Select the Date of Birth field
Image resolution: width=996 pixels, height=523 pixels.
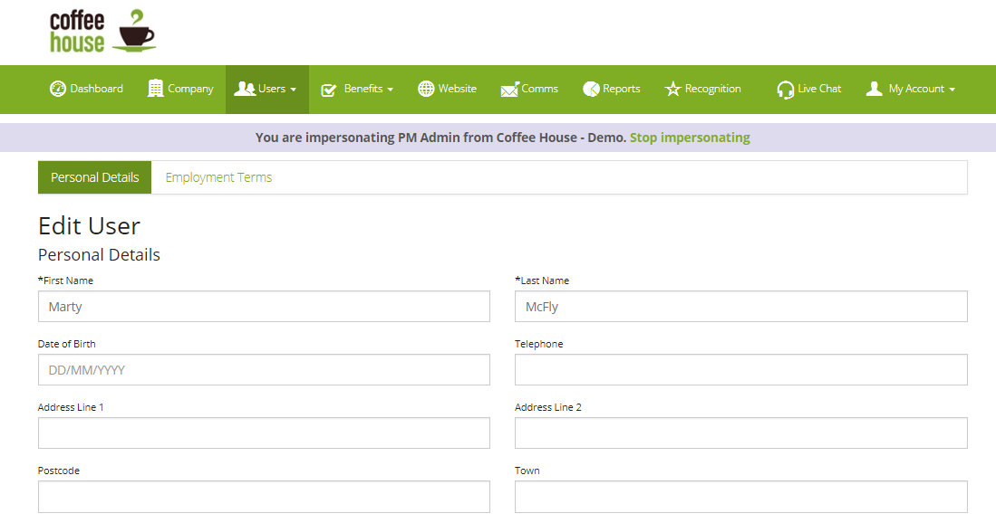(263, 369)
